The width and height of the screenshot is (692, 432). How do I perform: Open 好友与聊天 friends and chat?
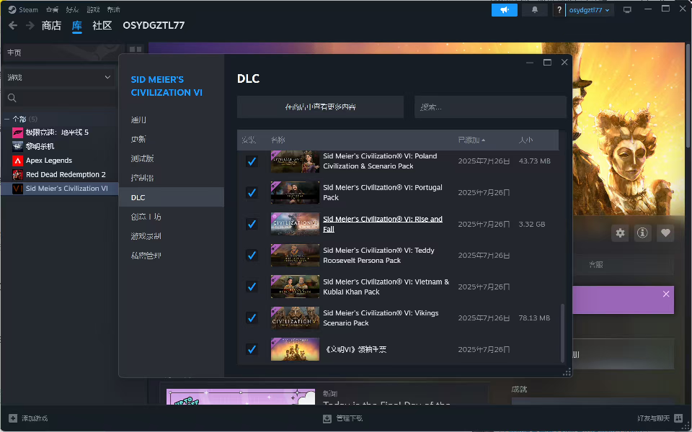click(660, 418)
